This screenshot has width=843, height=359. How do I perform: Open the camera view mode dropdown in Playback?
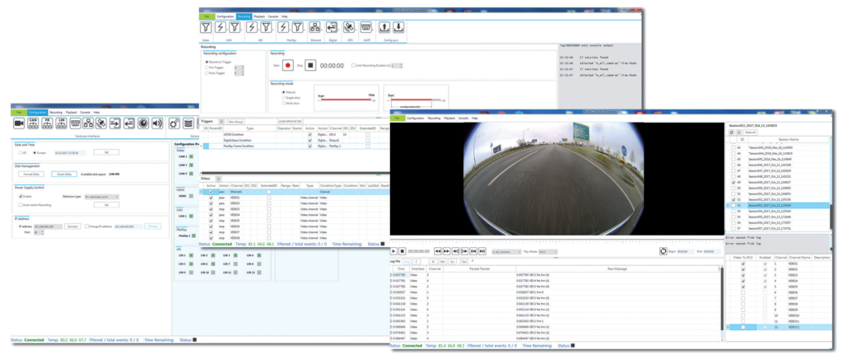pyautogui.click(x=506, y=251)
